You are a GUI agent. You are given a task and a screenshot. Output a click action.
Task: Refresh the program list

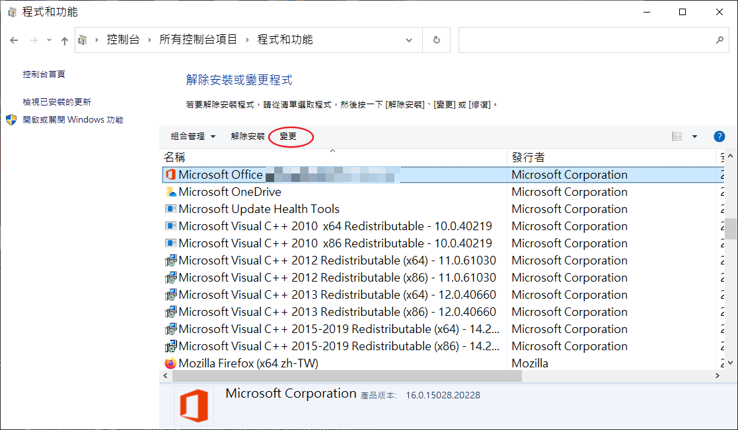pyautogui.click(x=436, y=40)
